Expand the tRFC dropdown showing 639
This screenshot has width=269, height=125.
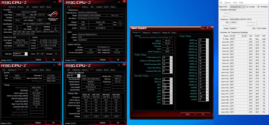(x=171, y=85)
